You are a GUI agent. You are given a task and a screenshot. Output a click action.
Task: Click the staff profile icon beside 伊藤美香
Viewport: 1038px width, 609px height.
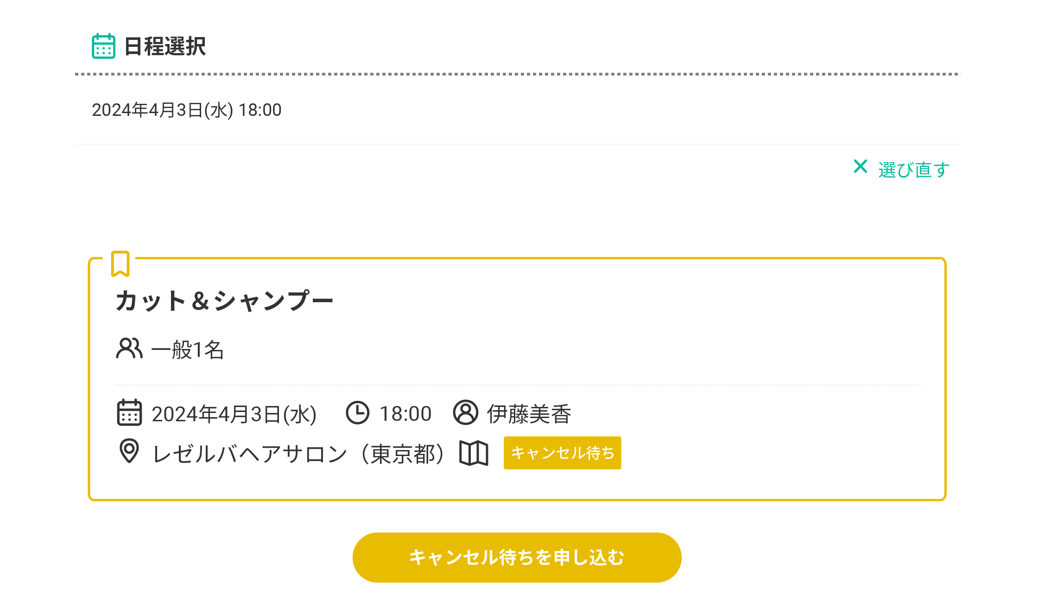465,413
